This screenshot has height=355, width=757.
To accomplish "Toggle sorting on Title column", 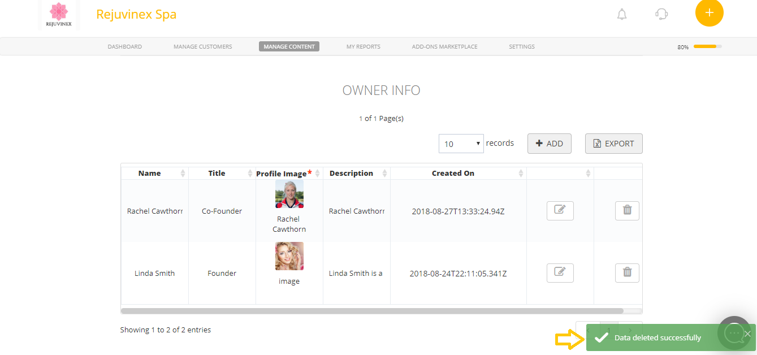I will [251, 173].
